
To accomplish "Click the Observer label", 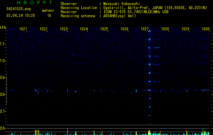I will tap(69, 4).
